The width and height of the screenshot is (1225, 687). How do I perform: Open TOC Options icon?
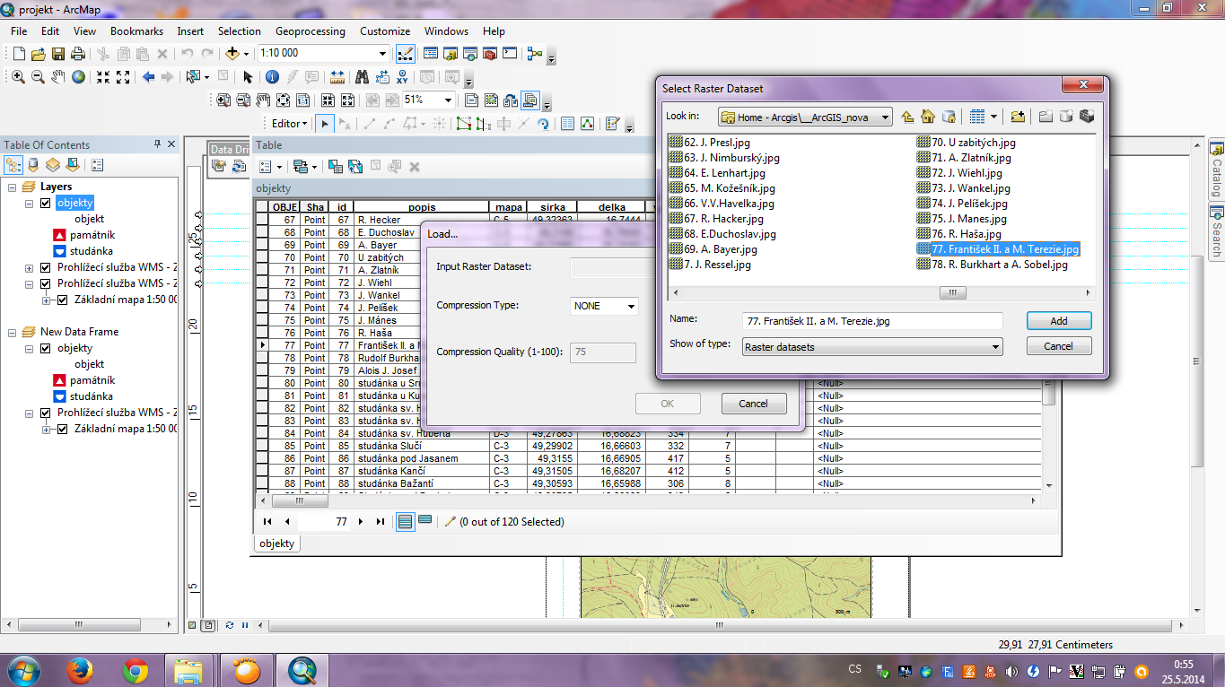point(98,165)
